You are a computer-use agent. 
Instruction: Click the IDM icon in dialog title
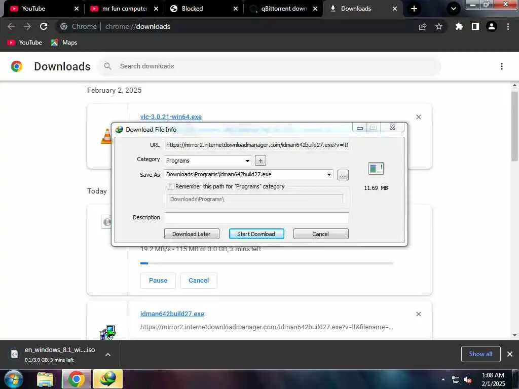click(x=119, y=129)
